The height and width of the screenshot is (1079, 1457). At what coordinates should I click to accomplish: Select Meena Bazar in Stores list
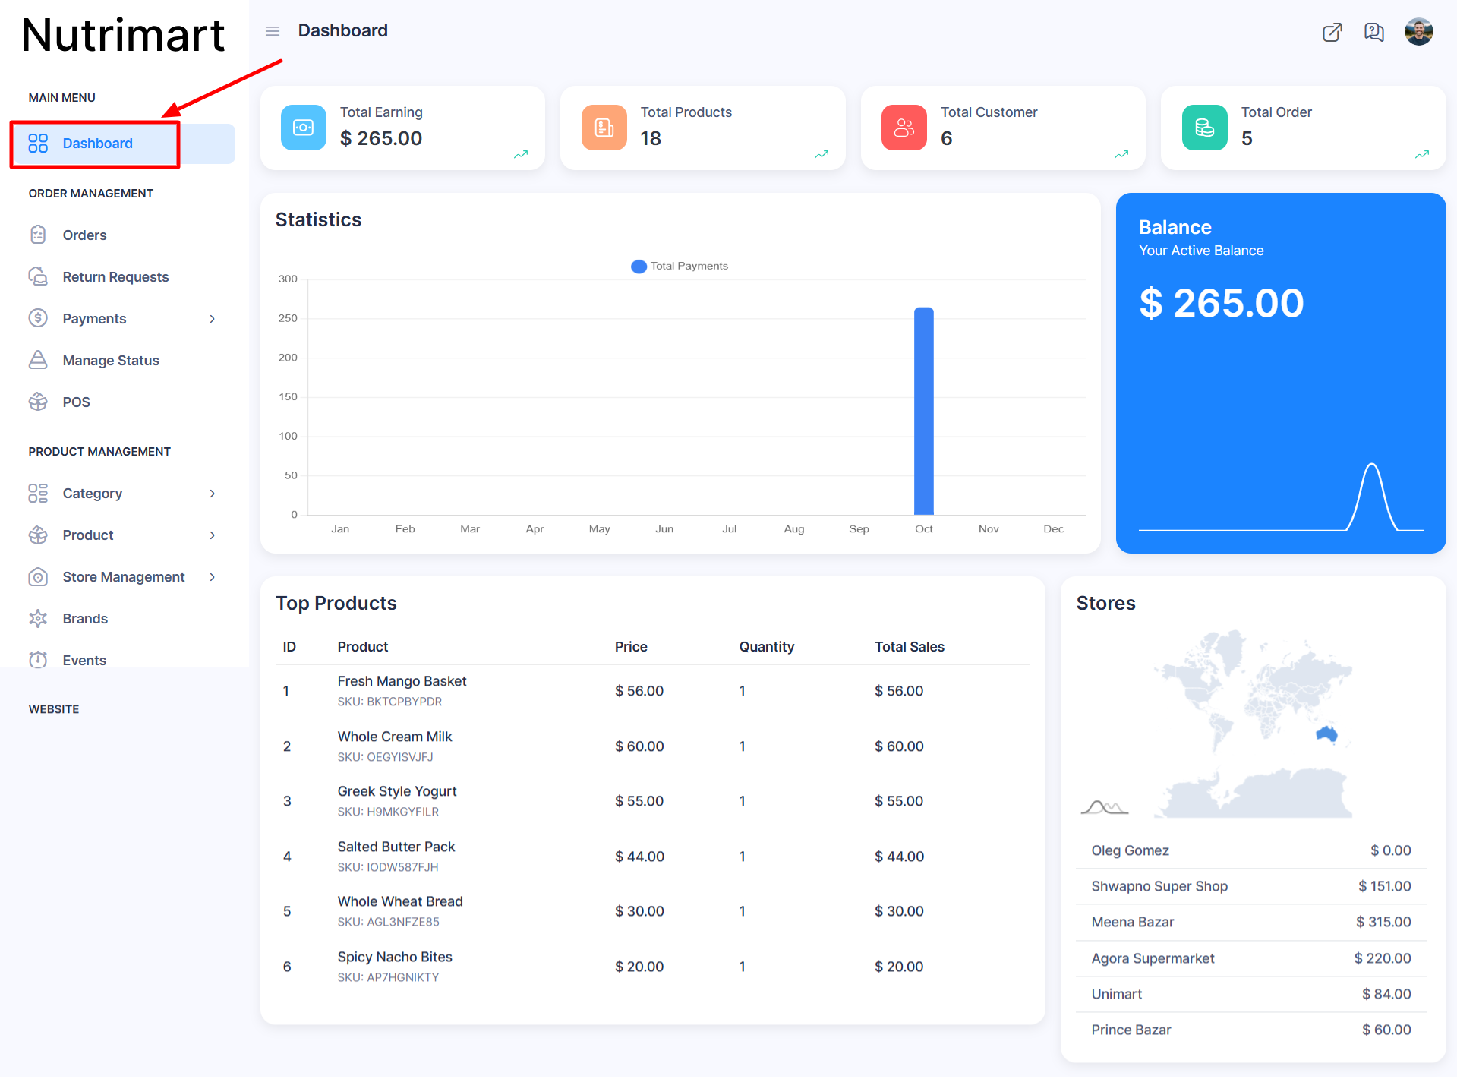coord(1132,922)
